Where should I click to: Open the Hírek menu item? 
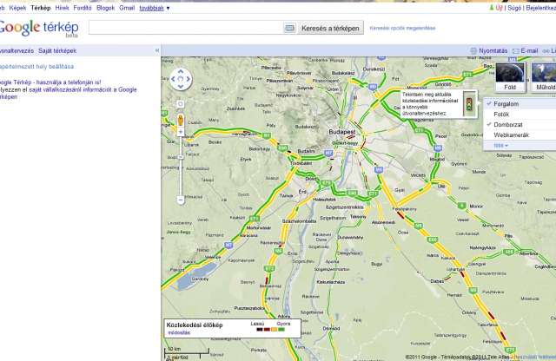point(62,8)
